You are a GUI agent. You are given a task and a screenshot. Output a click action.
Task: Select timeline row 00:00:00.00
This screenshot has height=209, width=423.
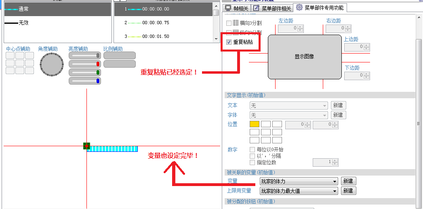click(163, 9)
